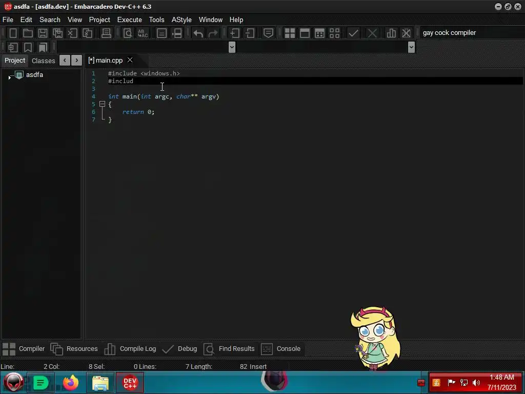Click the Redo arrow icon

[213, 33]
